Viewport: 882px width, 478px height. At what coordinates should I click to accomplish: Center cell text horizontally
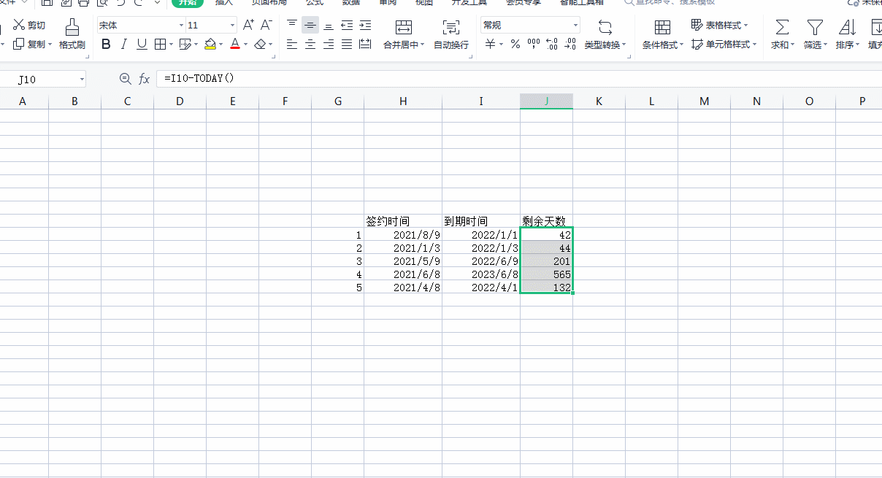tap(310, 45)
